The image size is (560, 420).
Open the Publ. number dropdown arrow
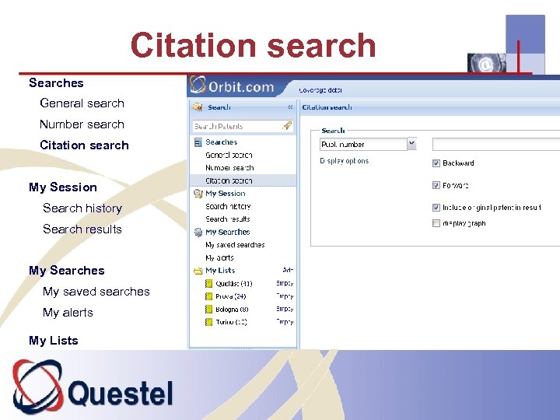pos(411,144)
